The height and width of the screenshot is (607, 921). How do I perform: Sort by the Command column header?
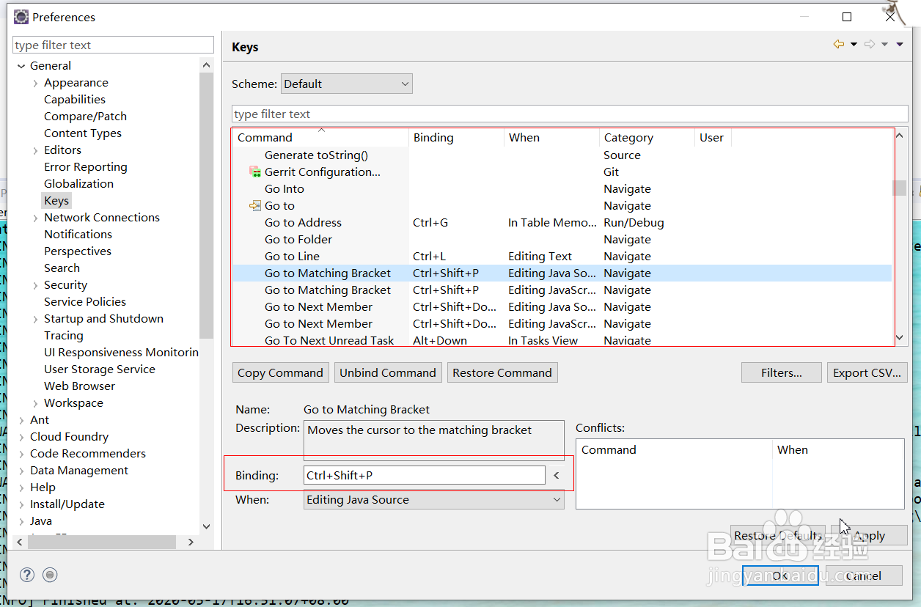(320, 137)
